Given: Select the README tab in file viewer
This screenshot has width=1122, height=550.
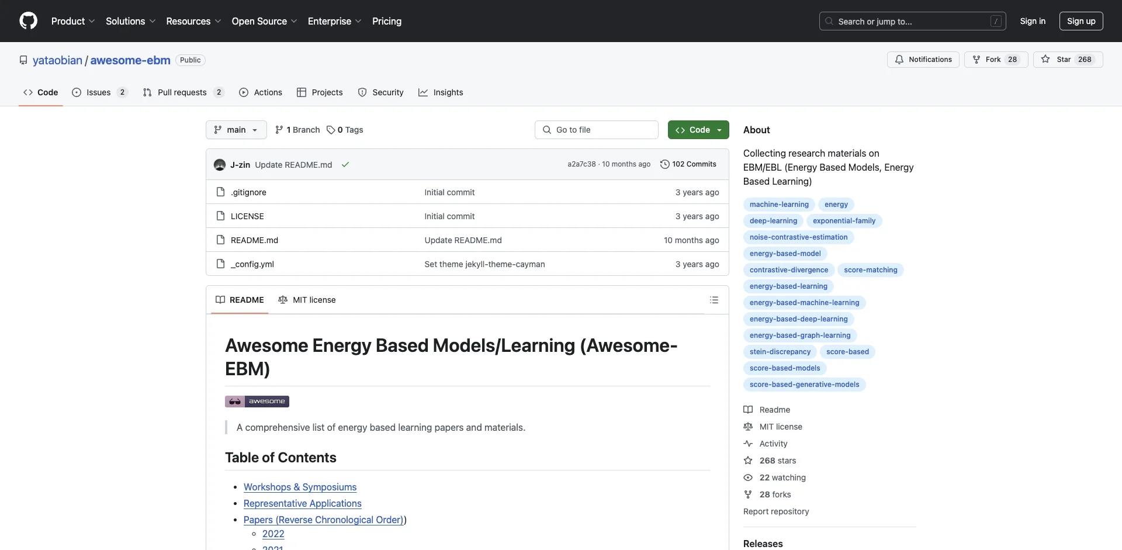Looking at the screenshot, I should point(240,300).
